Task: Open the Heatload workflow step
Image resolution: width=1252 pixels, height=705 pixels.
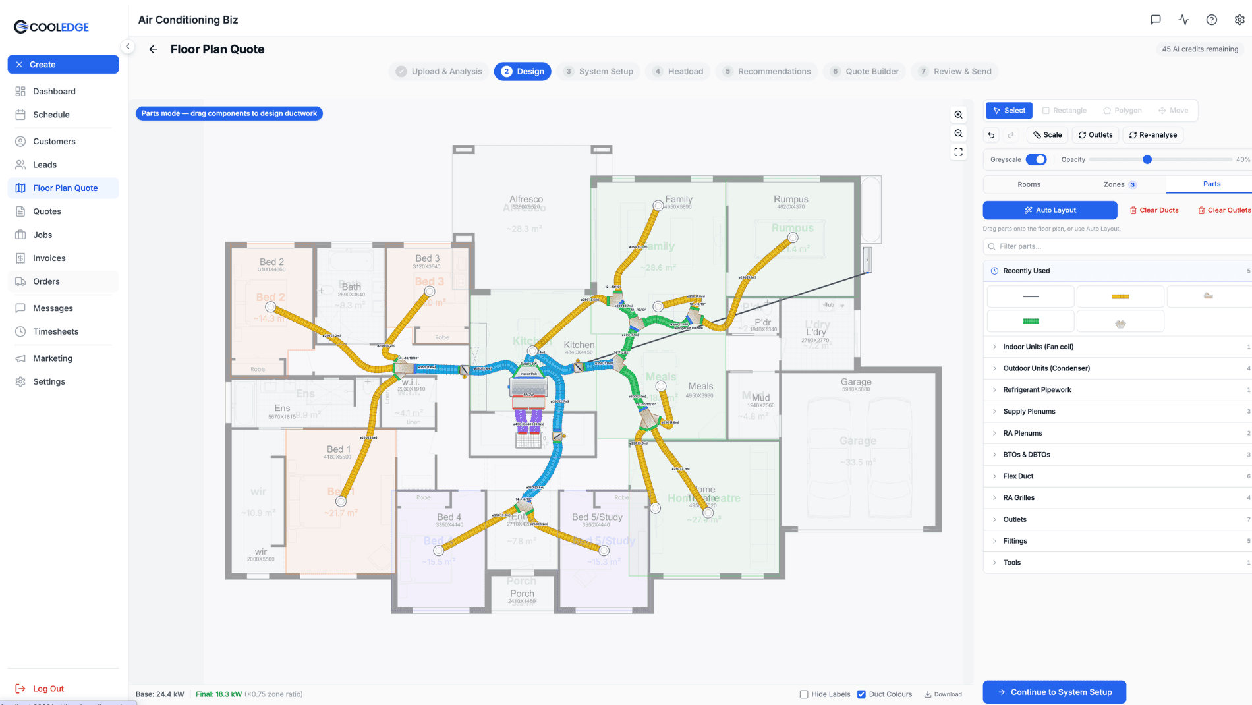Action: point(677,71)
